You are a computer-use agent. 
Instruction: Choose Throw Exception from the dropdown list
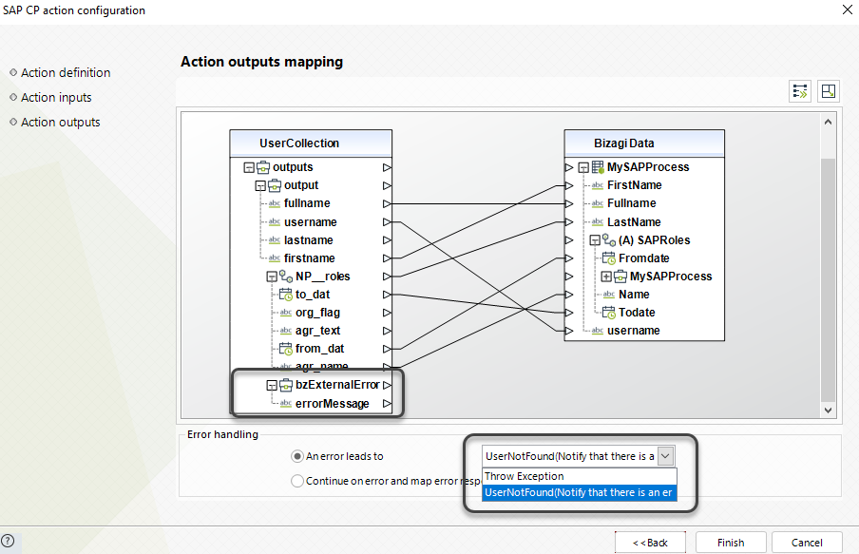[x=525, y=476]
